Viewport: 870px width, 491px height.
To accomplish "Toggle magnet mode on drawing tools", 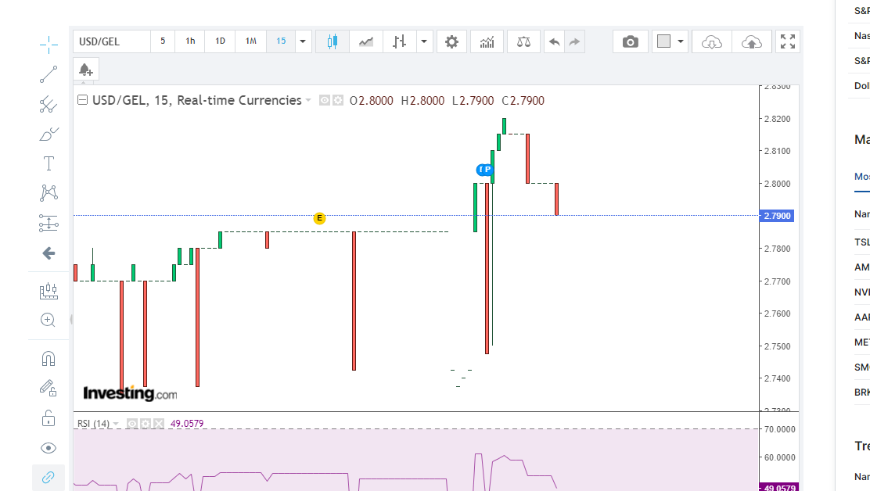I will pos(49,359).
